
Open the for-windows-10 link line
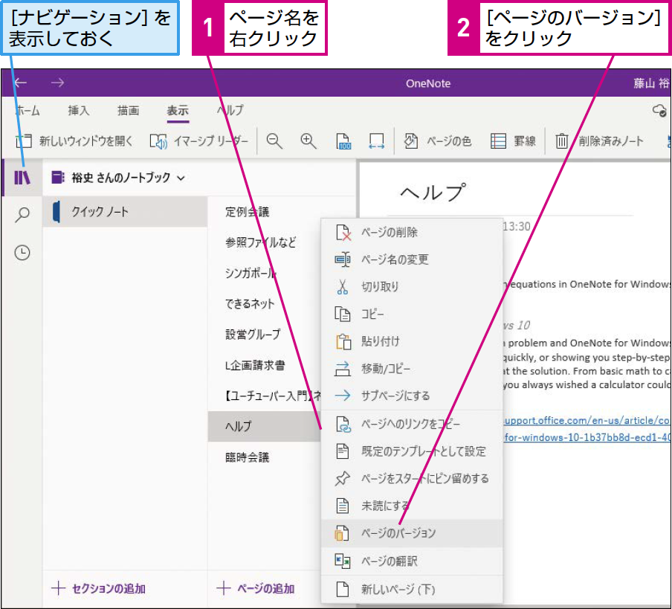point(587,437)
